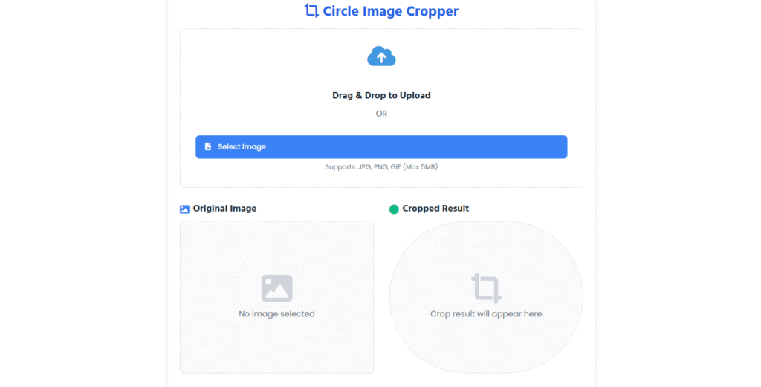Click the gray image placeholder icon

(x=276, y=288)
